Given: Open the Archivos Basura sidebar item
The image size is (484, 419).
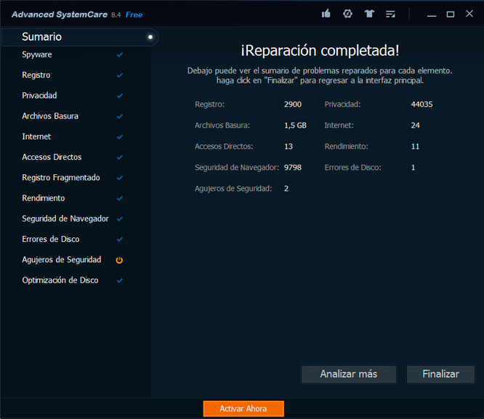Looking at the screenshot, I should point(50,116).
